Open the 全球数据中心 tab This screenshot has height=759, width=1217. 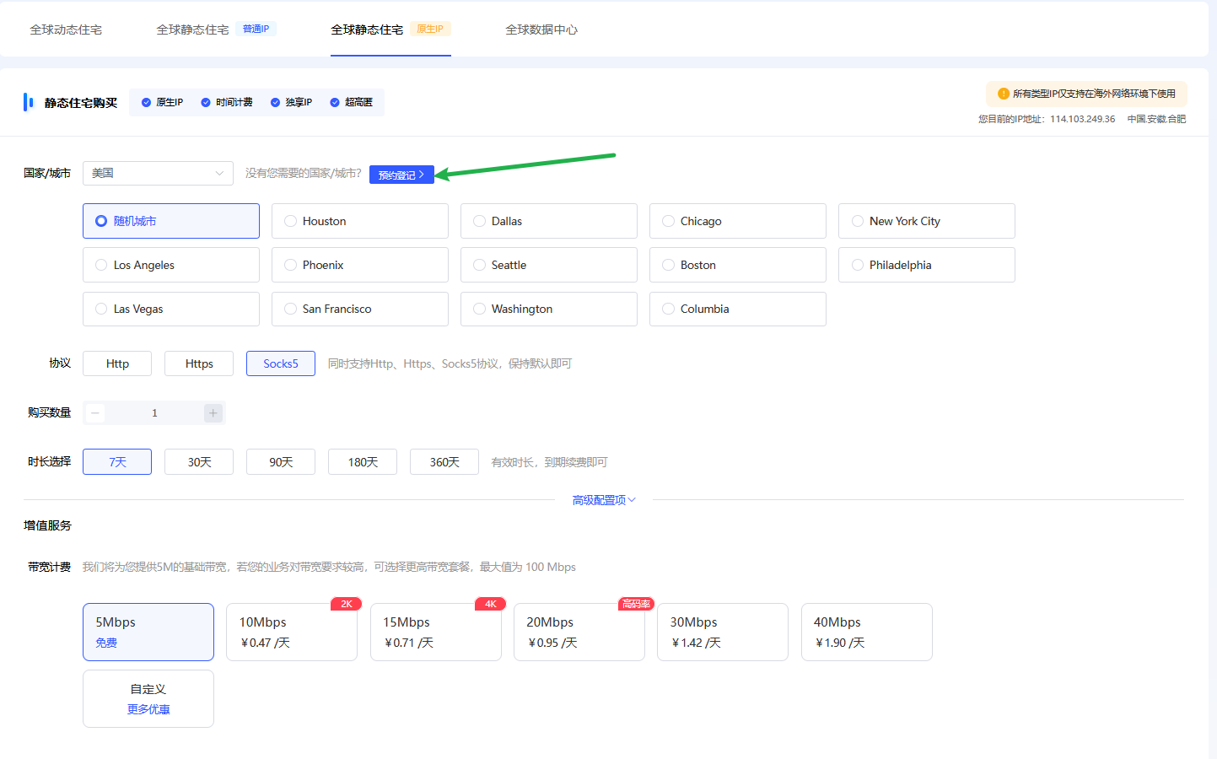(x=541, y=30)
